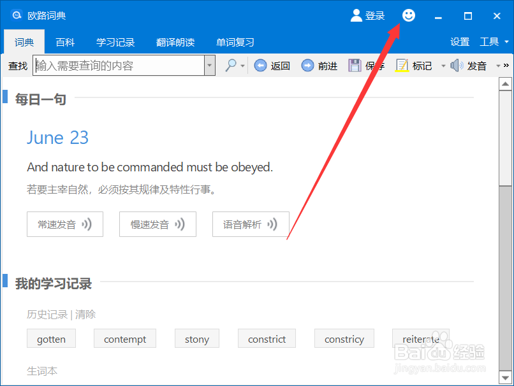
Task: Click the forward arrow 前进 icon
Action: pyautogui.click(x=307, y=66)
